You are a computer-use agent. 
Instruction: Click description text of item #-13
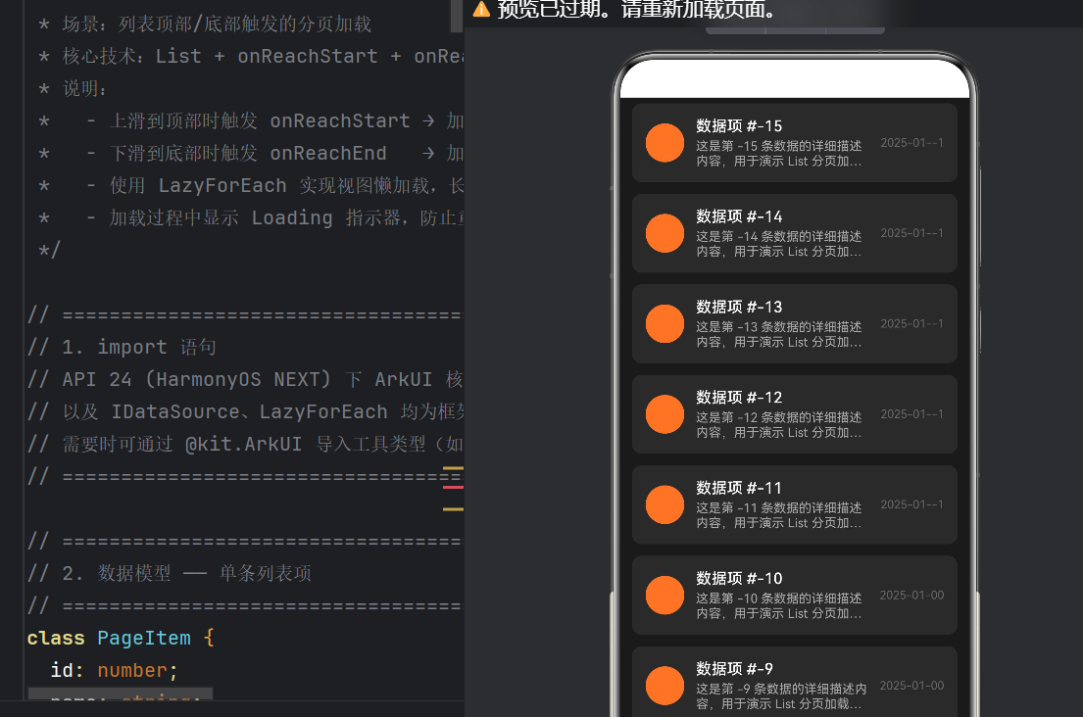pyautogui.click(x=778, y=334)
